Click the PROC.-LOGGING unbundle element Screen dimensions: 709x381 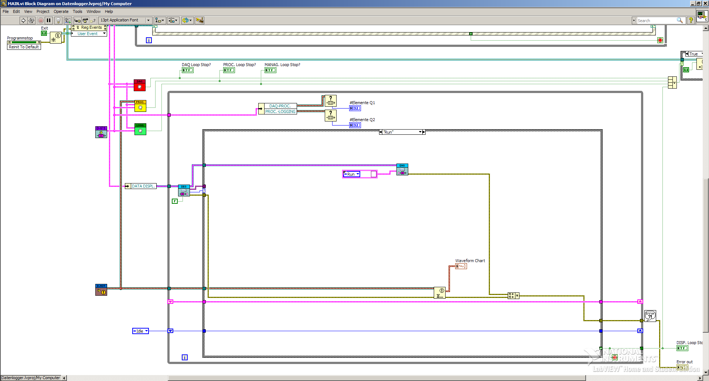(280, 111)
